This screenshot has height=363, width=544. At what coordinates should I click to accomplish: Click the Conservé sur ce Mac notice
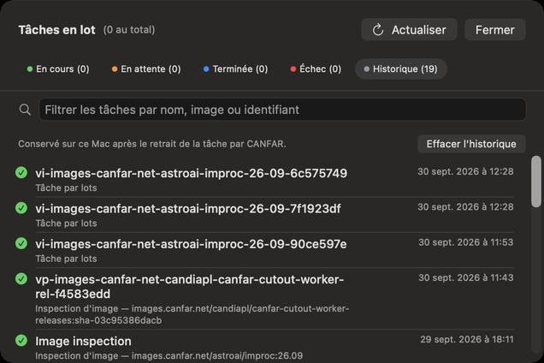(x=152, y=144)
